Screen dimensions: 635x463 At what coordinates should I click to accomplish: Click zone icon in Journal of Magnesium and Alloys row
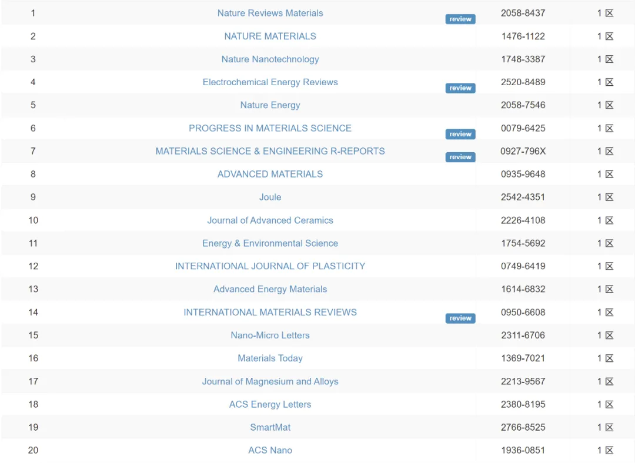point(610,381)
